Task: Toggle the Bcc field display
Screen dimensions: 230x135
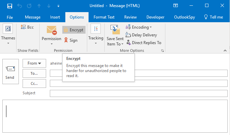Action: click(27, 27)
